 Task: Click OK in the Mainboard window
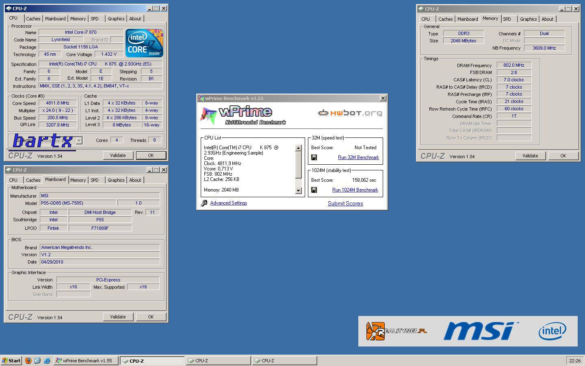(x=151, y=317)
